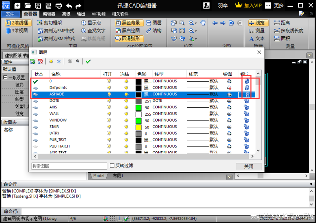Click the delete layer icon in 图层 dialog
Screen dimensions: 316x223
coord(40,61)
